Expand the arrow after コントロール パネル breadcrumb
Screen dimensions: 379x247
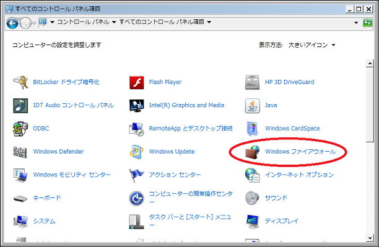click(x=114, y=22)
